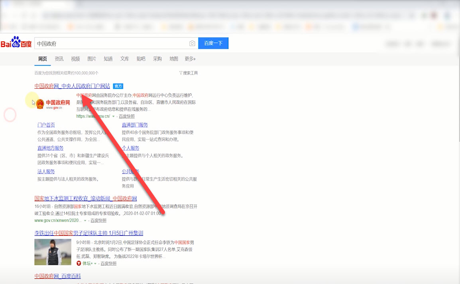Viewport: 460px width, 284px height.
Task: Open the 视频 tab
Action: (75, 59)
